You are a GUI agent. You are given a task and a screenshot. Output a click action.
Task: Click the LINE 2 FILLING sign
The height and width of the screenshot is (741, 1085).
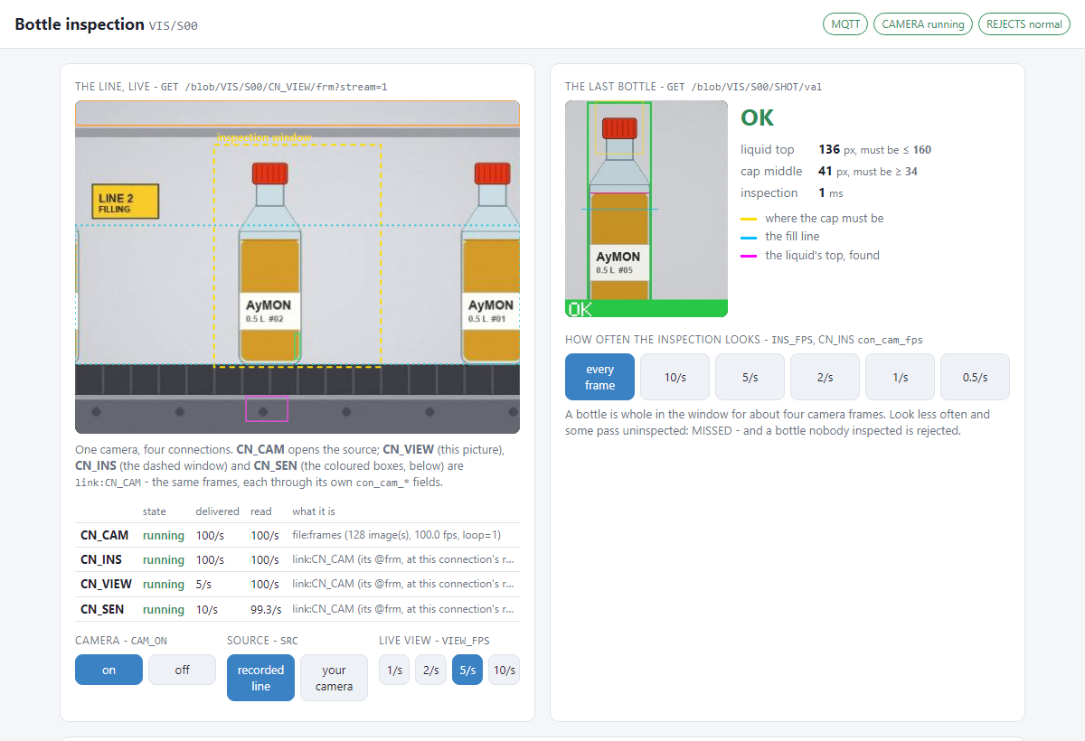pos(125,202)
